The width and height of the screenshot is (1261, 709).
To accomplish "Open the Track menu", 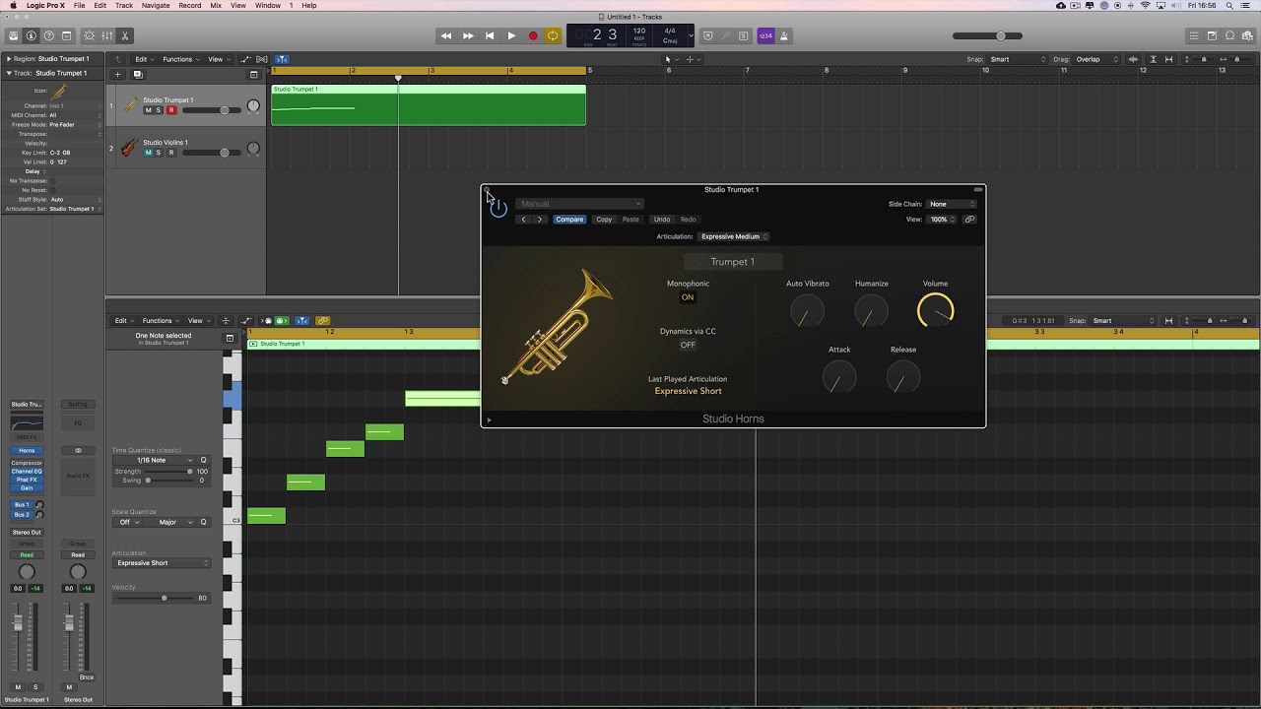I will coord(124,5).
